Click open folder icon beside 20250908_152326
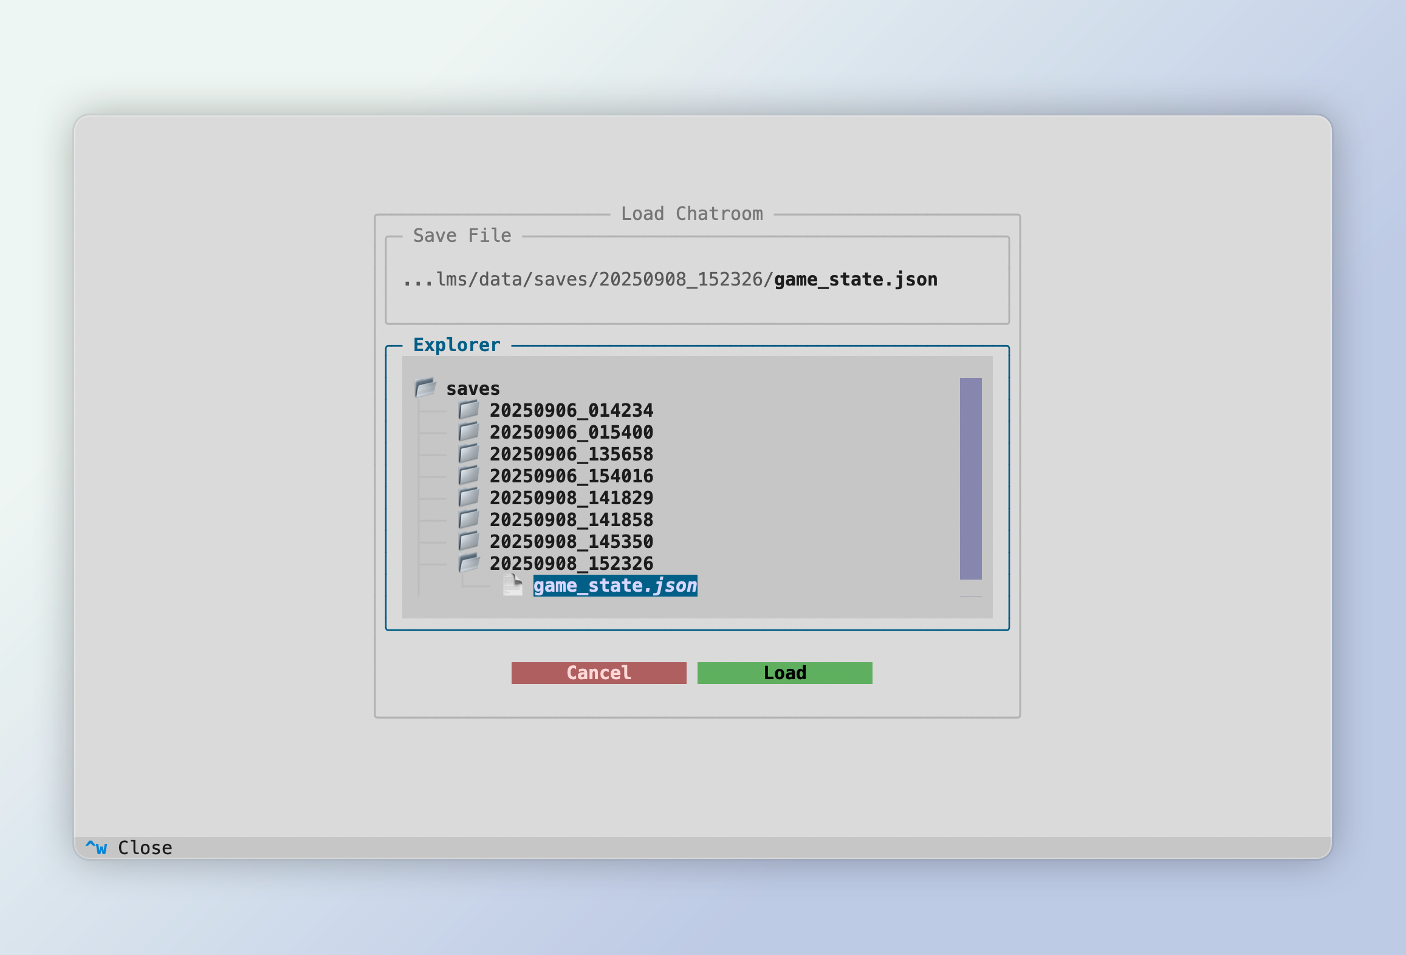Image resolution: width=1406 pixels, height=955 pixels. pyautogui.click(x=468, y=563)
